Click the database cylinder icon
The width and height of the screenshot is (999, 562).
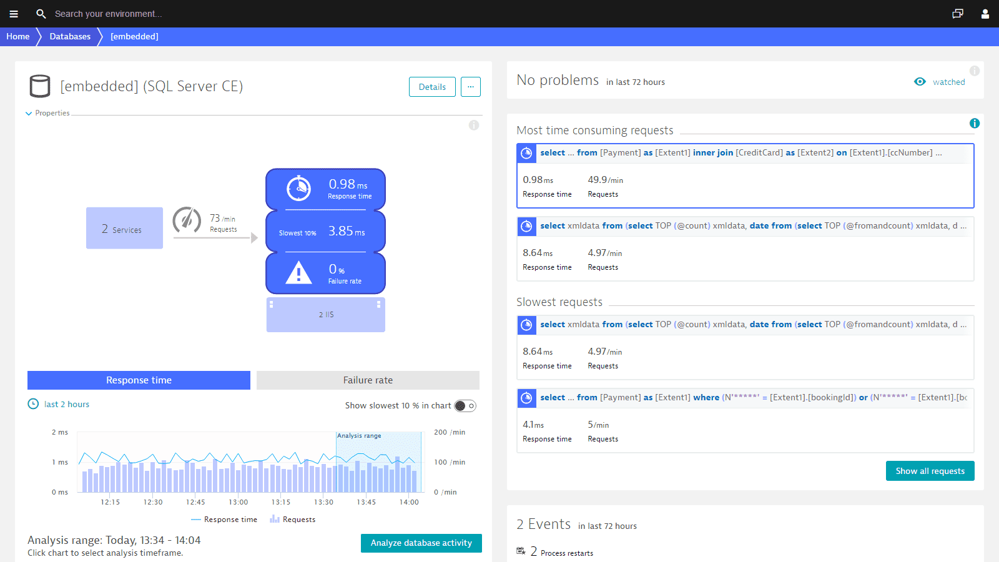[x=40, y=86]
